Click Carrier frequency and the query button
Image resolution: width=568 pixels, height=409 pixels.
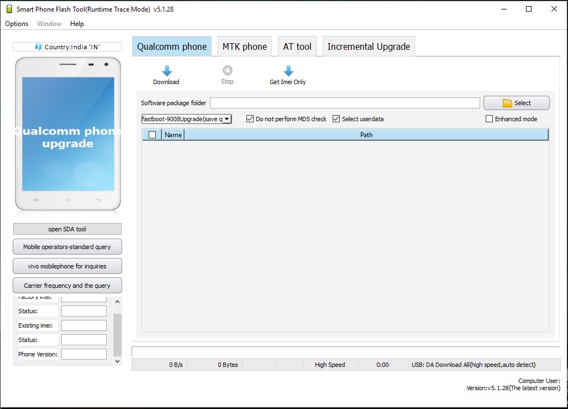coord(67,286)
